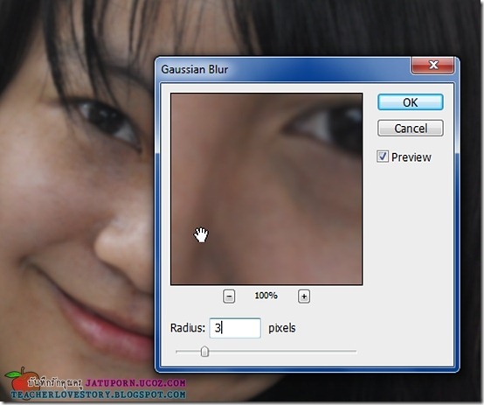The image size is (484, 405).
Task: Click the OK button
Action: [411, 102]
